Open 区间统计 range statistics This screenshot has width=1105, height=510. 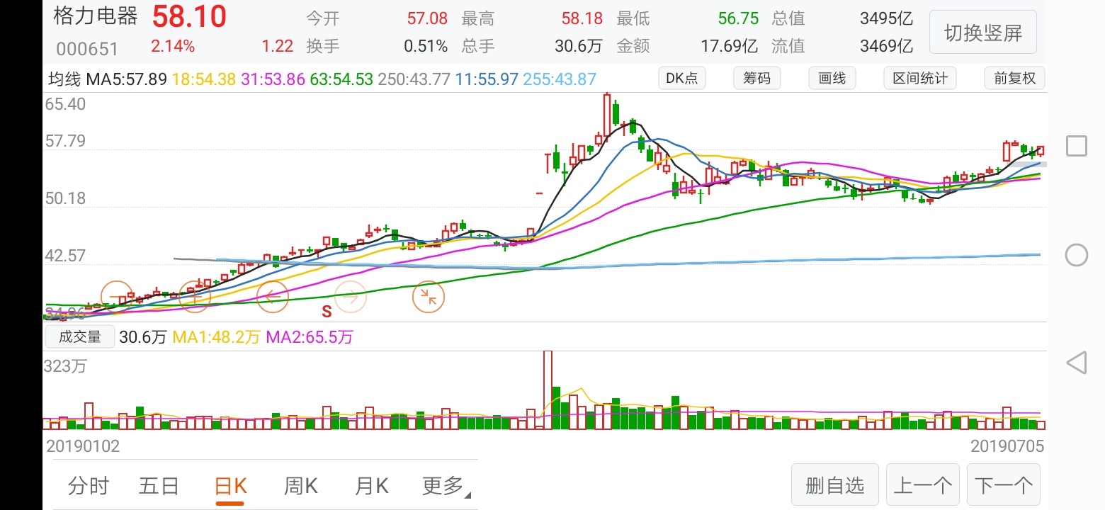[x=920, y=78]
